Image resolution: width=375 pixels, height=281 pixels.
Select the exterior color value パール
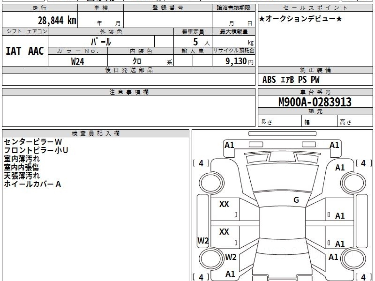click(101, 42)
